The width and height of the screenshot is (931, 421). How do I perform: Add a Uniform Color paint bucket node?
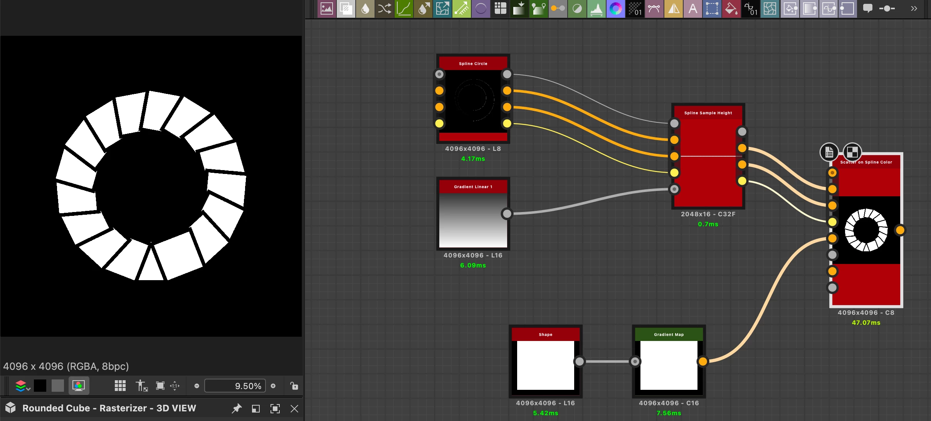731,8
